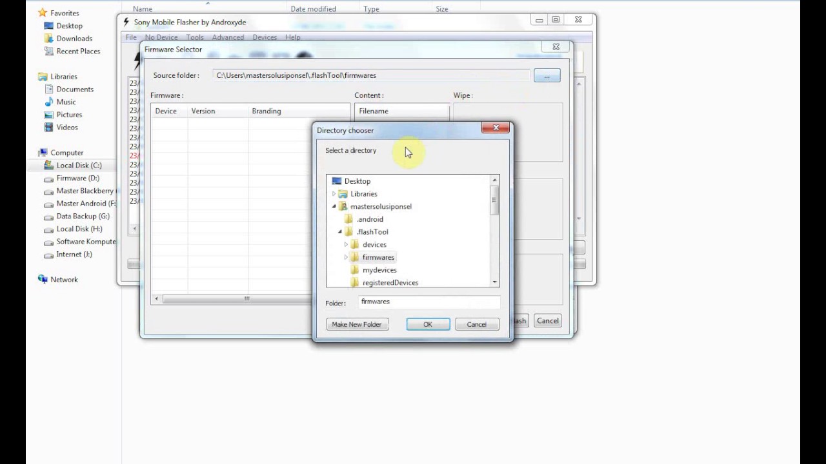Screen dimensions: 826x464
Task: Select firmwares folder in tree
Action: pos(378,257)
